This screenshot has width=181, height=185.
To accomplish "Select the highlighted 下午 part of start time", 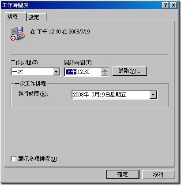I will click(71, 72).
